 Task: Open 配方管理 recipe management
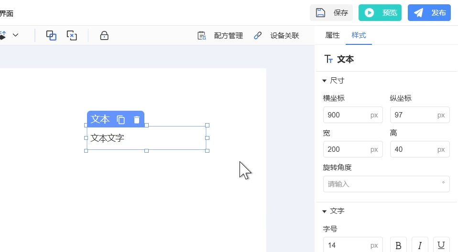[x=220, y=35]
